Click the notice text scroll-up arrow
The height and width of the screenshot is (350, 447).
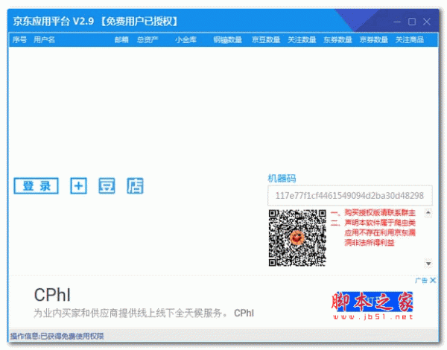click(x=428, y=212)
